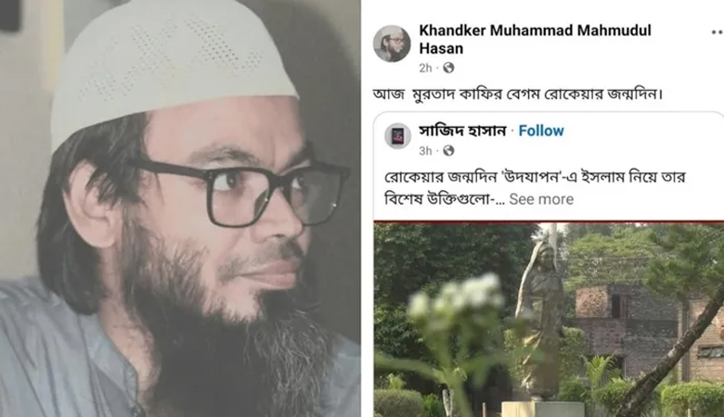Expand shared post via "See more"
Viewport: 724px width, 417px height.
[x=541, y=199]
